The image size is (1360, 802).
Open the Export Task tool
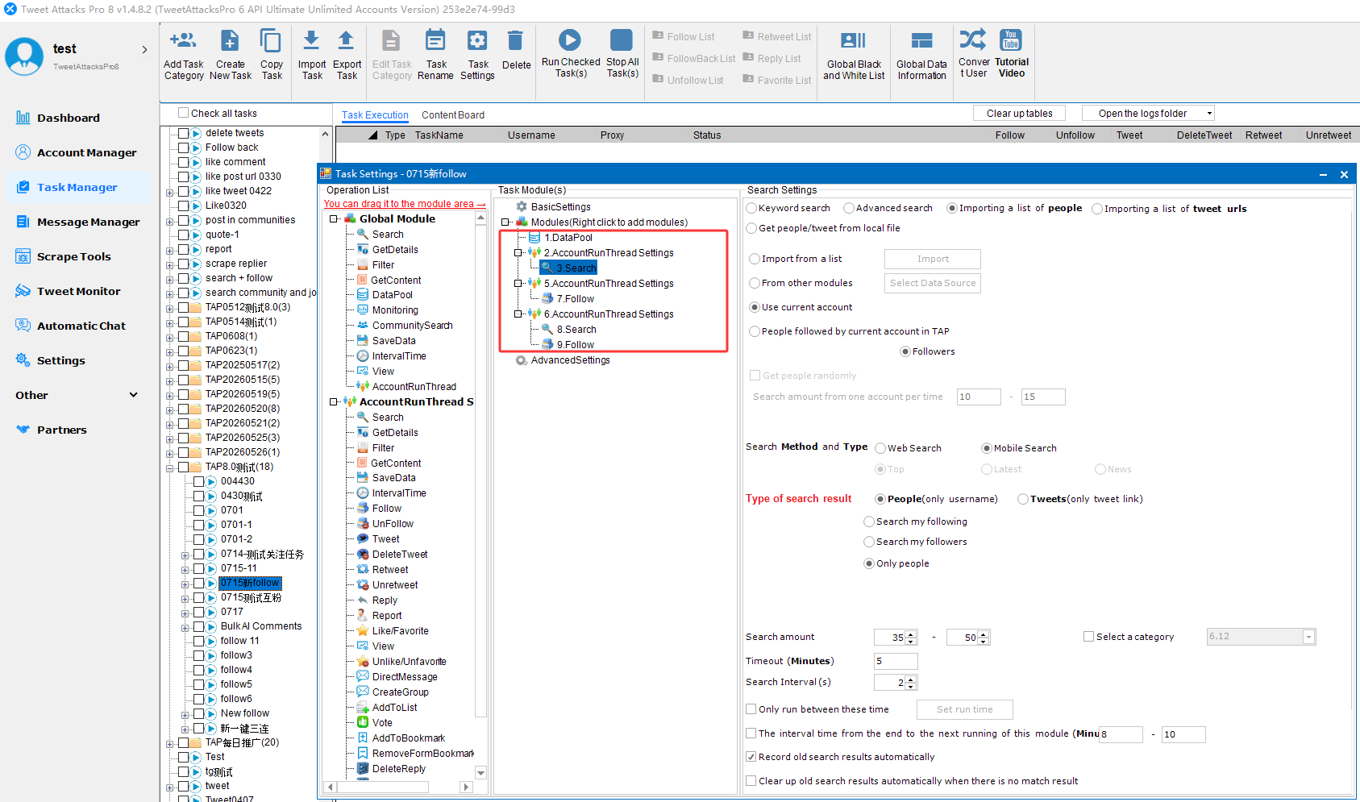click(346, 40)
